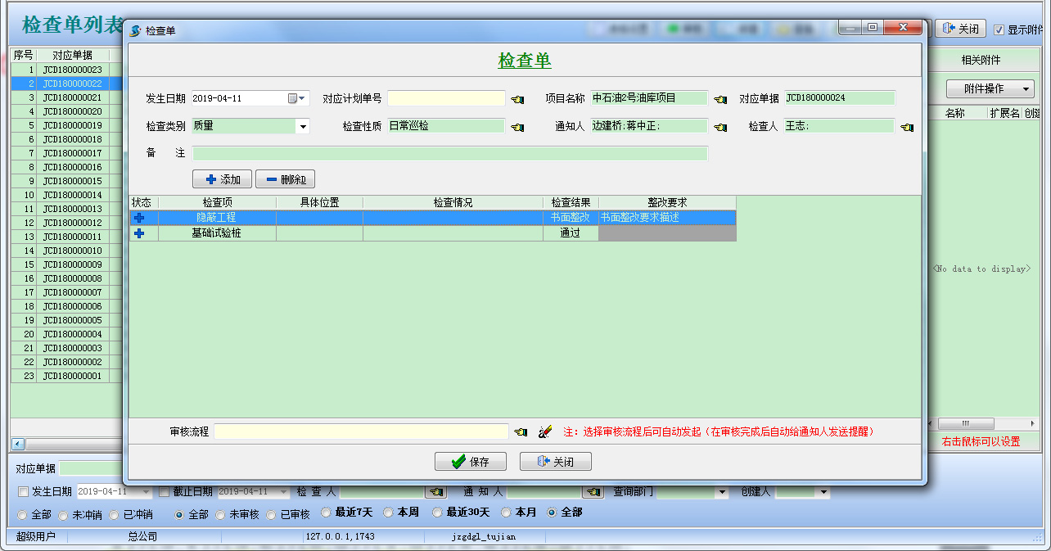Screen dimensions: 1051x551
Task: Click 检查项 column header
Action: (x=217, y=202)
